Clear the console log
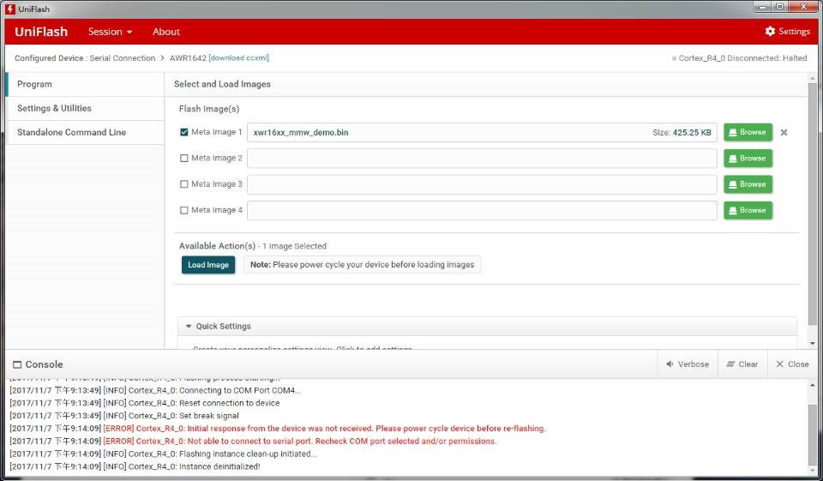The image size is (823, 481). (x=742, y=364)
